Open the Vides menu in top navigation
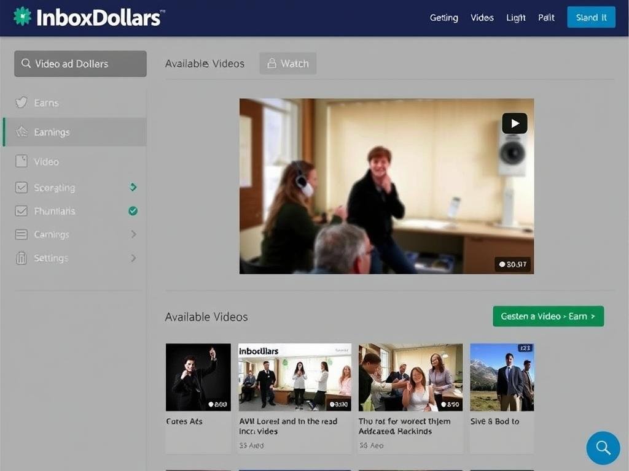 482,18
